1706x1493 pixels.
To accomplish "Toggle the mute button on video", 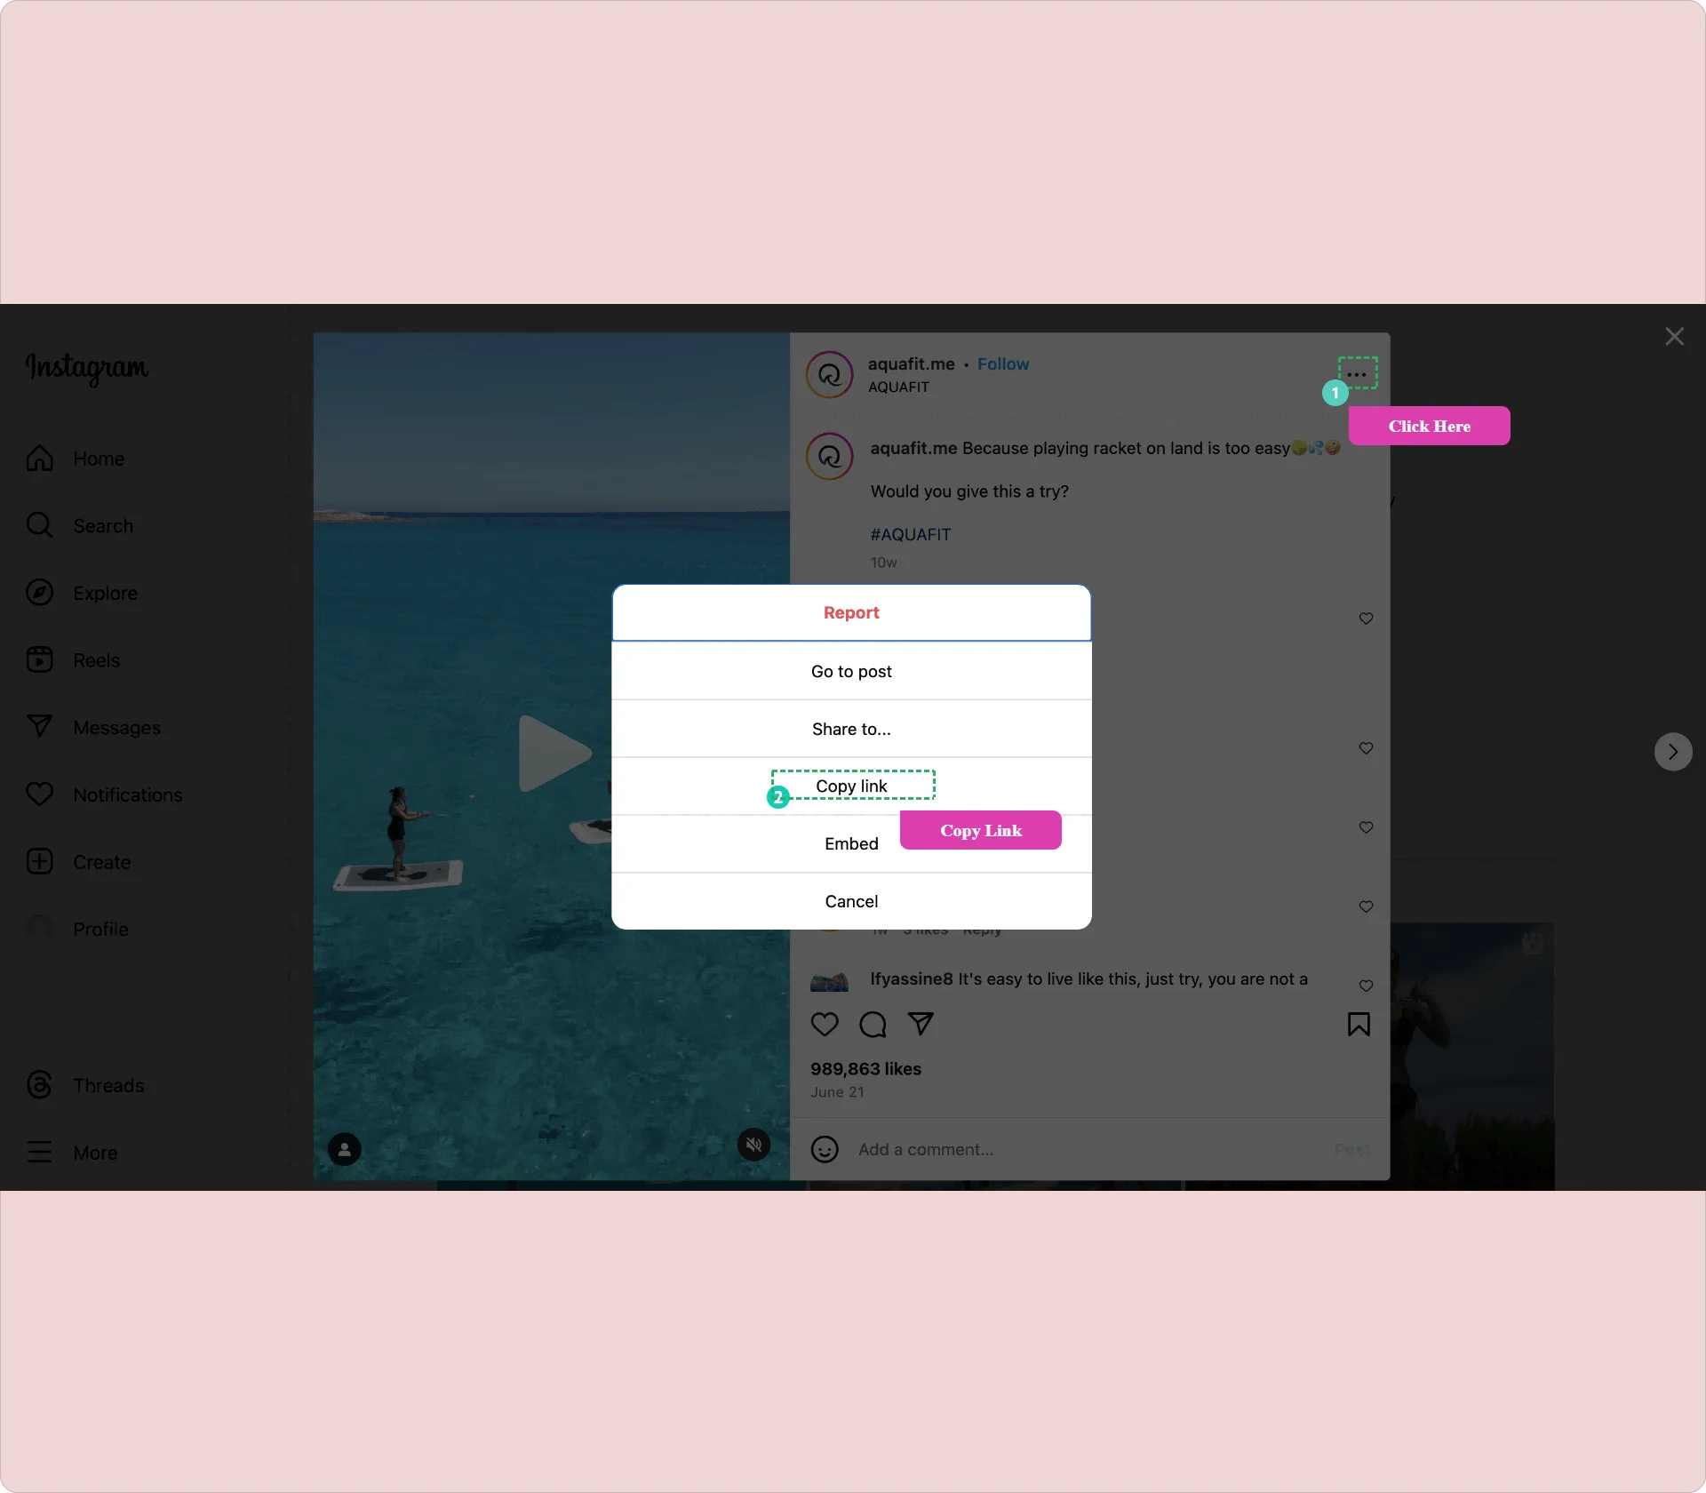I will (x=754, y=1146).
